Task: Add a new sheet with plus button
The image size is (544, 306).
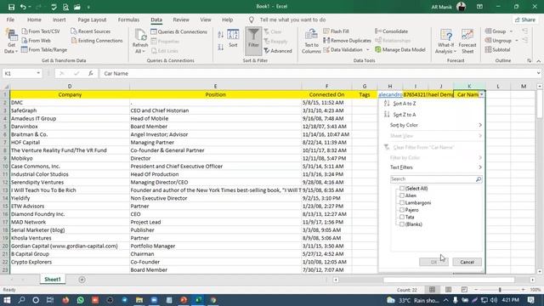Action: 82,280
